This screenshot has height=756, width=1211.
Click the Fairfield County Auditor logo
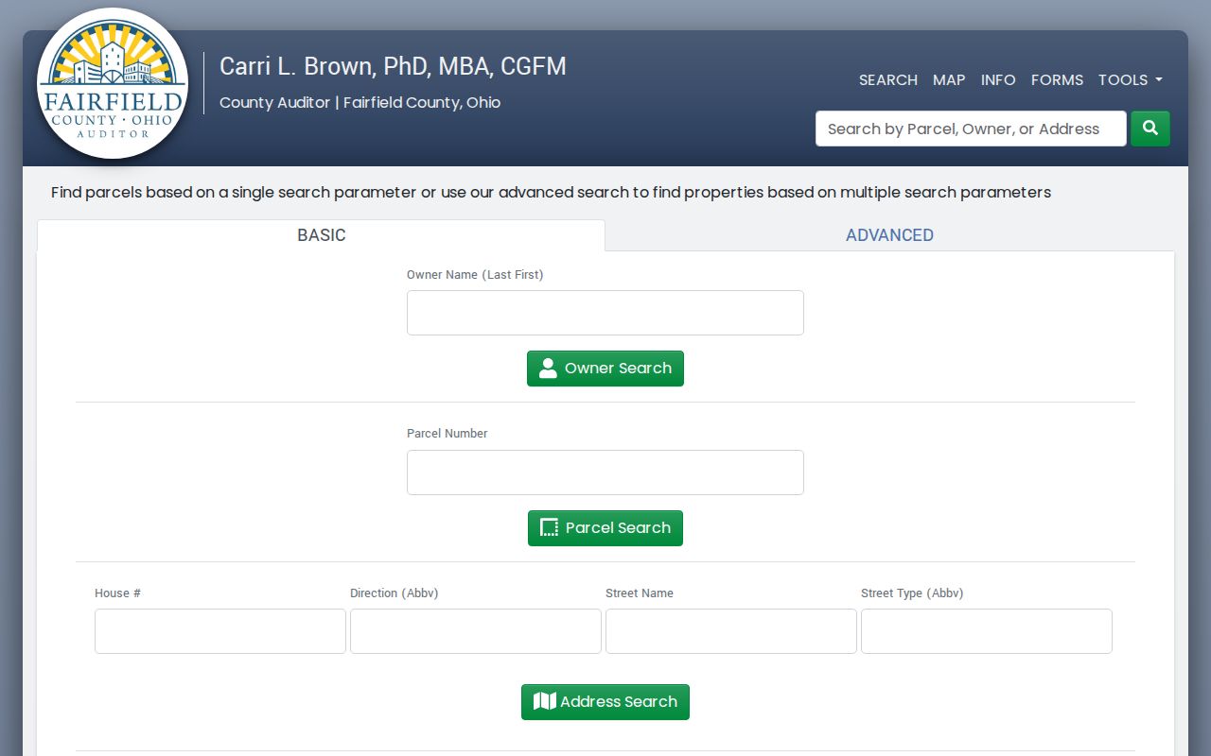pos(113,83)
